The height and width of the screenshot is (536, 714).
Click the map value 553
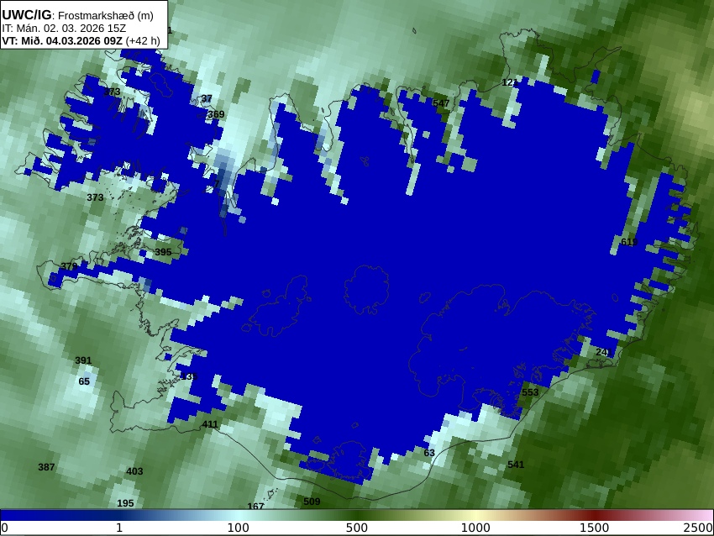point(530,392)
